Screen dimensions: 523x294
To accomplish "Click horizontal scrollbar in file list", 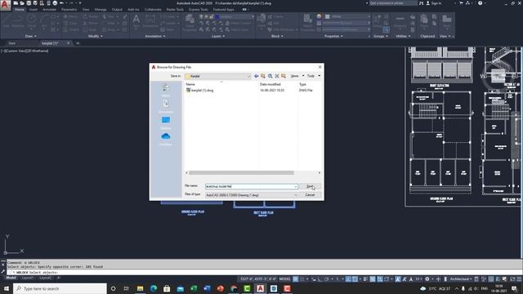I will tap(241, 172).
